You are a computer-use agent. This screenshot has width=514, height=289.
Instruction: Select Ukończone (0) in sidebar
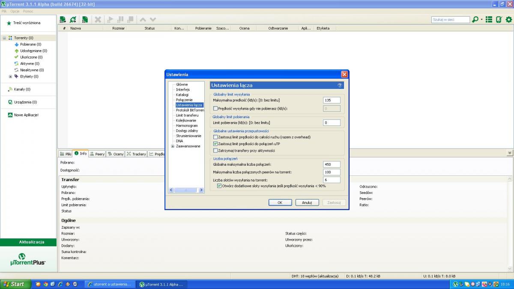tap(29, 57)
